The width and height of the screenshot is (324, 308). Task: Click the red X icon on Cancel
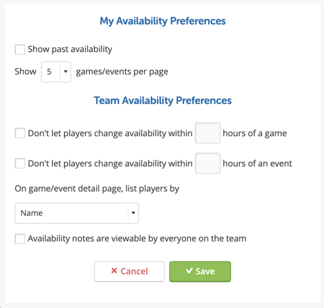click(114, 270)
